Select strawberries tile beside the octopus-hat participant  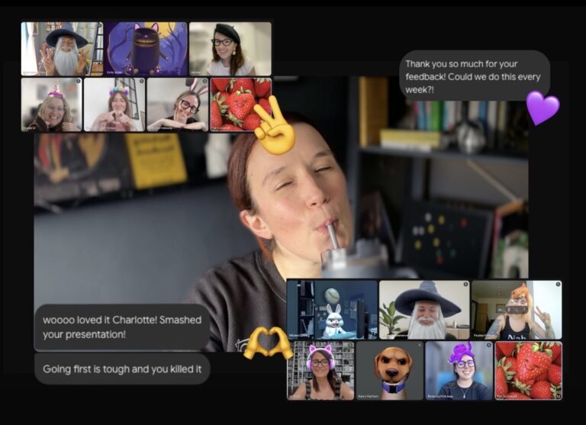click(529, 370)
